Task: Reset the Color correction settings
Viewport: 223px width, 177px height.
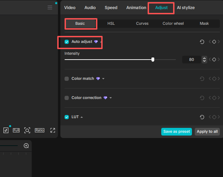Action: (202, 98)
